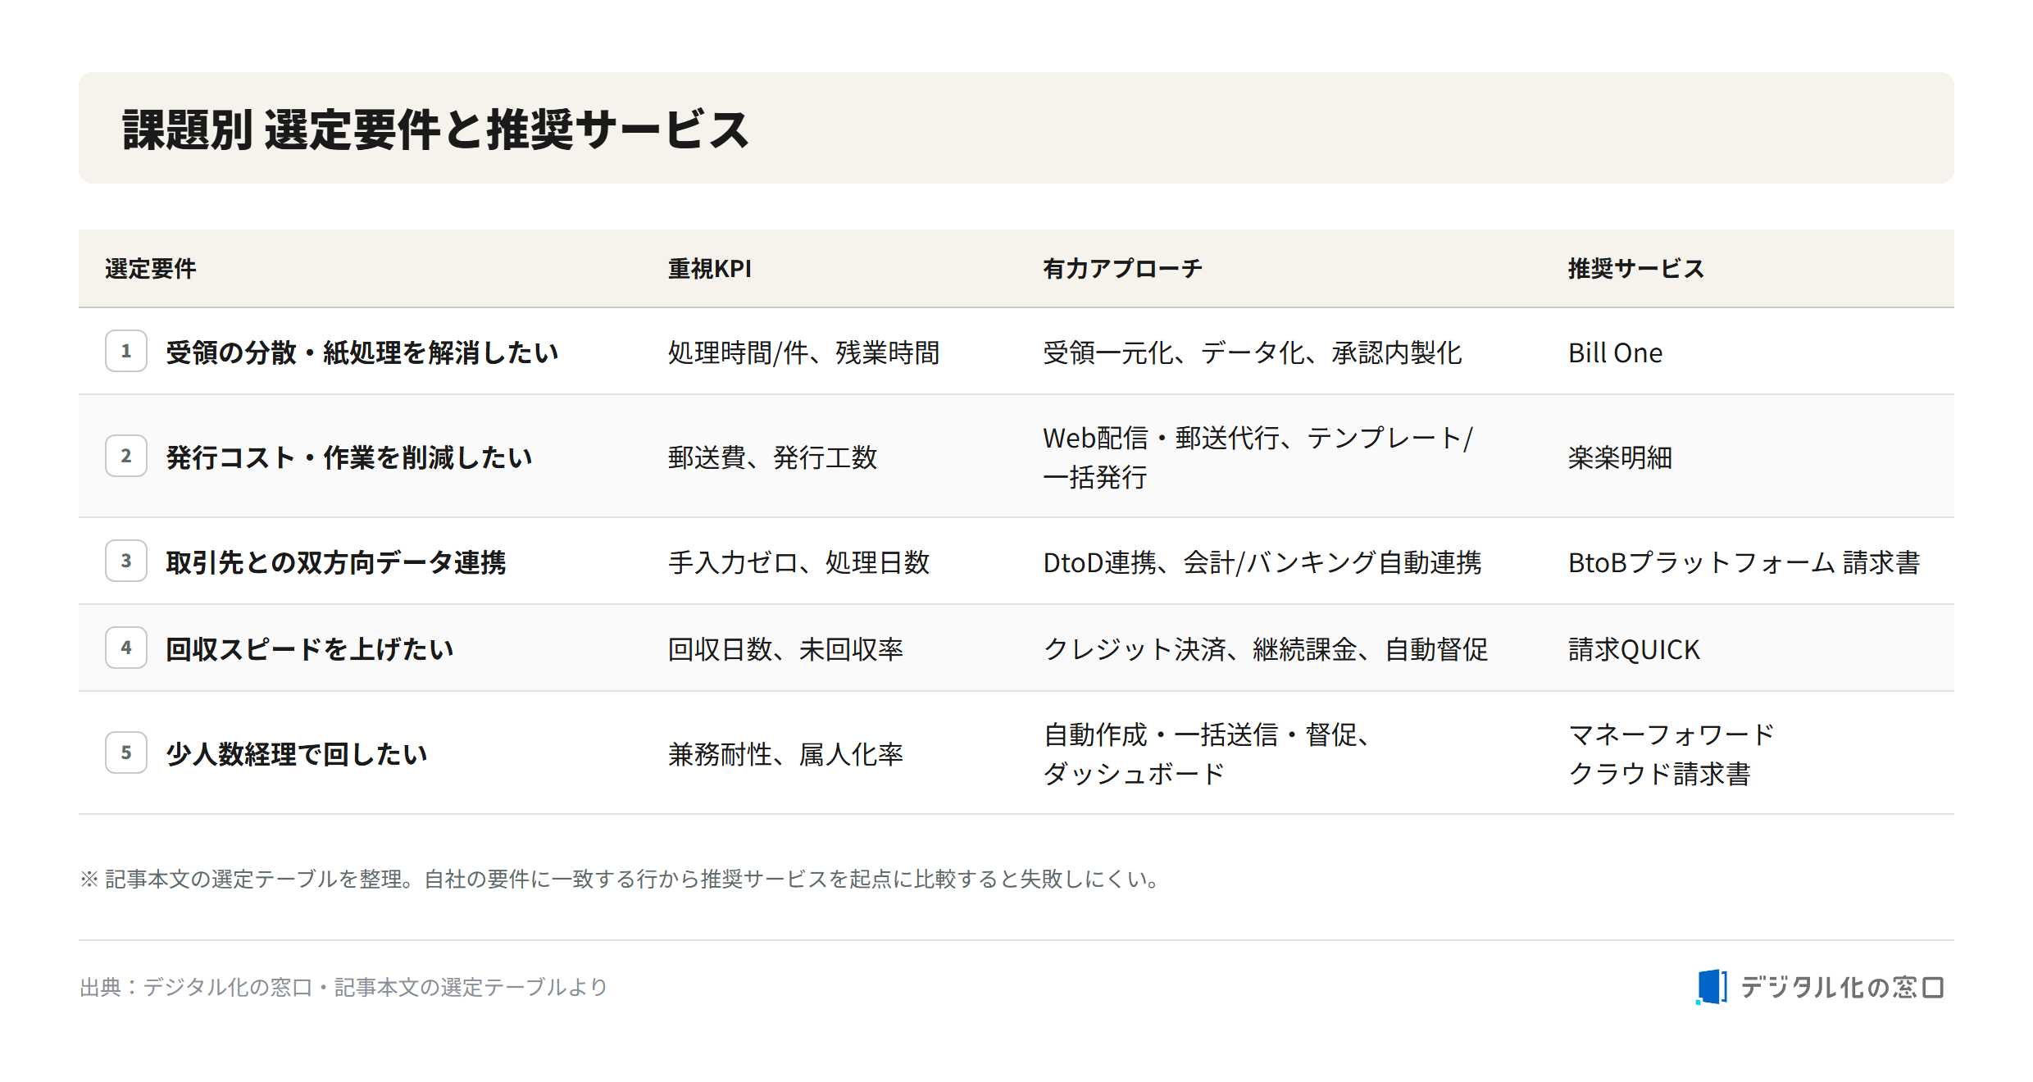Select the 選定要件 column header
The width and height of the screenshot is (2033, 1082).
pyautogui.click(x=151, y=269)
